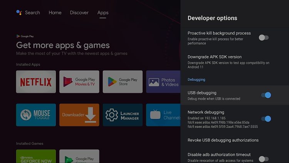Select the Google Play logo label

[x=25, y=36]
